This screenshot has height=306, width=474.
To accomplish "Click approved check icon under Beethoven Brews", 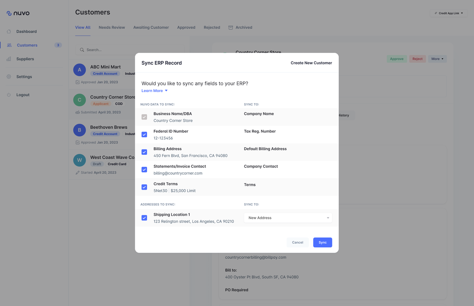I will 78,143.
